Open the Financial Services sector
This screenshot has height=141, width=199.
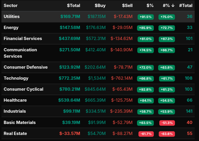[23, 39]
